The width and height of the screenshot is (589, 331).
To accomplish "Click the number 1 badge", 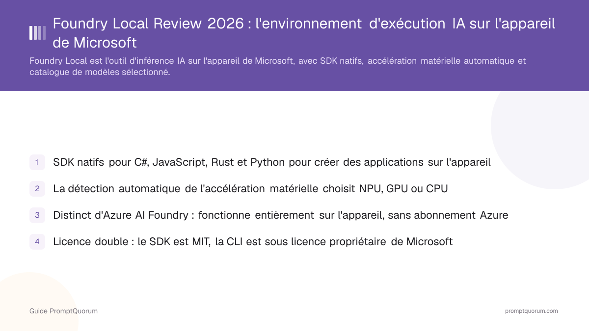I will (37, 162).
